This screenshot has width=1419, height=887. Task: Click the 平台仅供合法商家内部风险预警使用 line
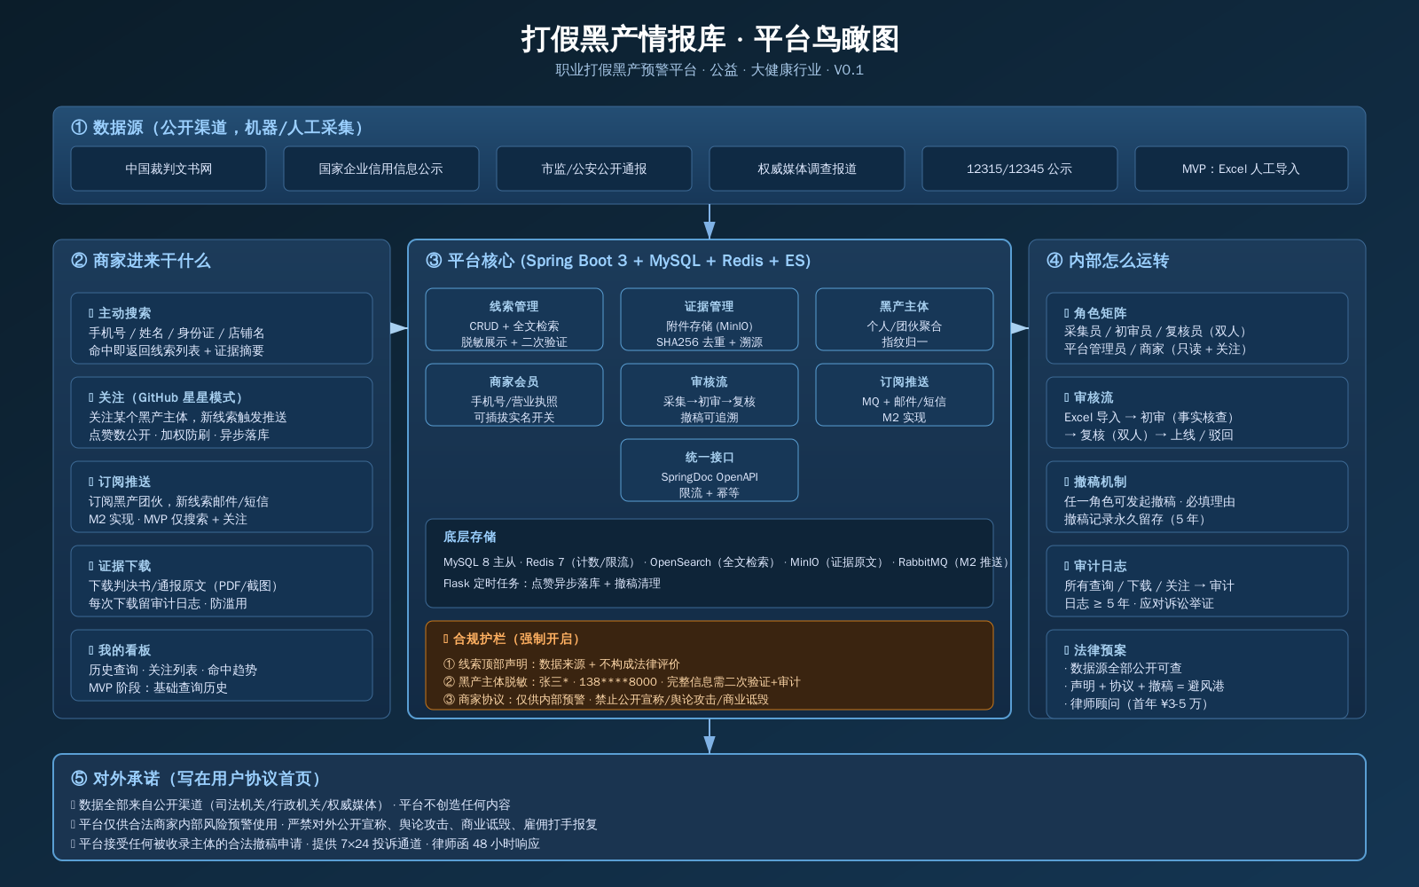coord(334,825)
